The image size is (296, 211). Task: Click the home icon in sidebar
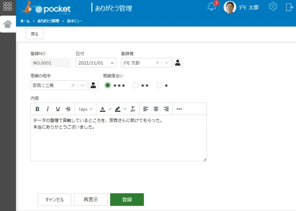[8, 24]
